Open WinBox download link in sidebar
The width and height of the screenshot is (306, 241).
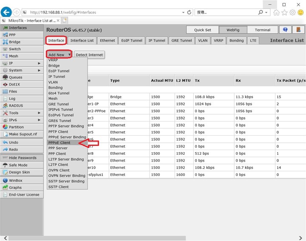click(22, 181)
